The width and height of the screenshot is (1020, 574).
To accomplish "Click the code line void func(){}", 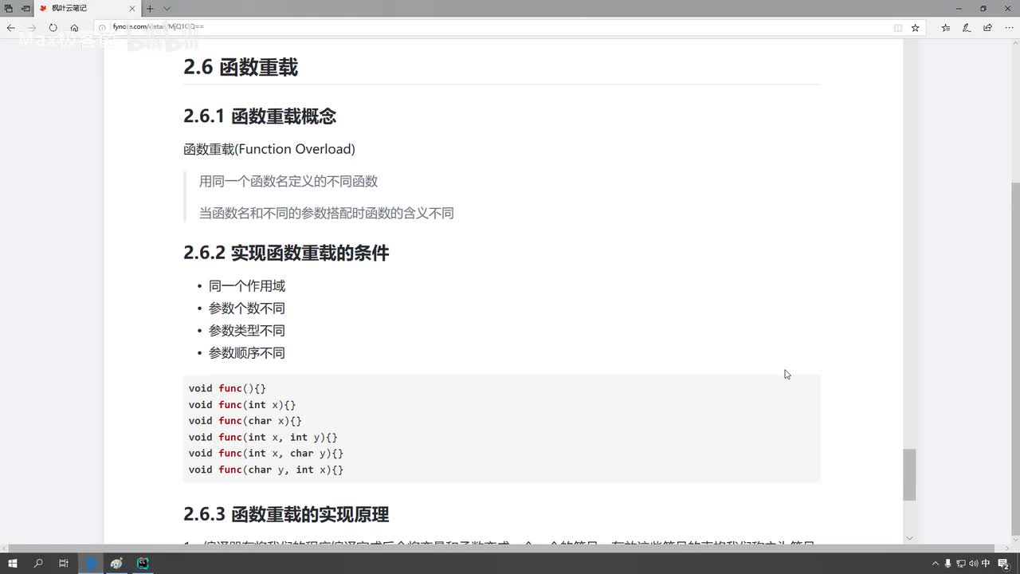I will coord(228,388).
